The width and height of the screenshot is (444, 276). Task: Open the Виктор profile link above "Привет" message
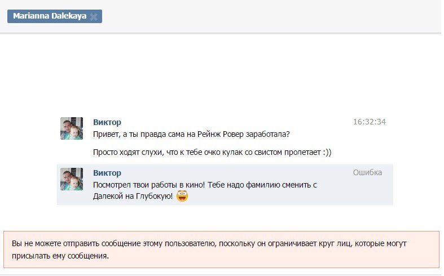pos(107,122)
